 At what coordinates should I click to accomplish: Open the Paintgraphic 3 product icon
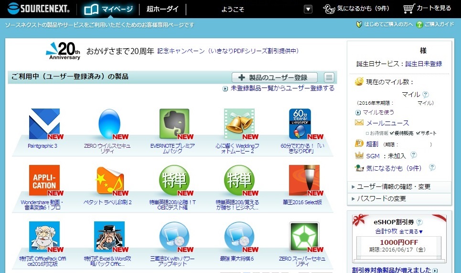(44, 123)
